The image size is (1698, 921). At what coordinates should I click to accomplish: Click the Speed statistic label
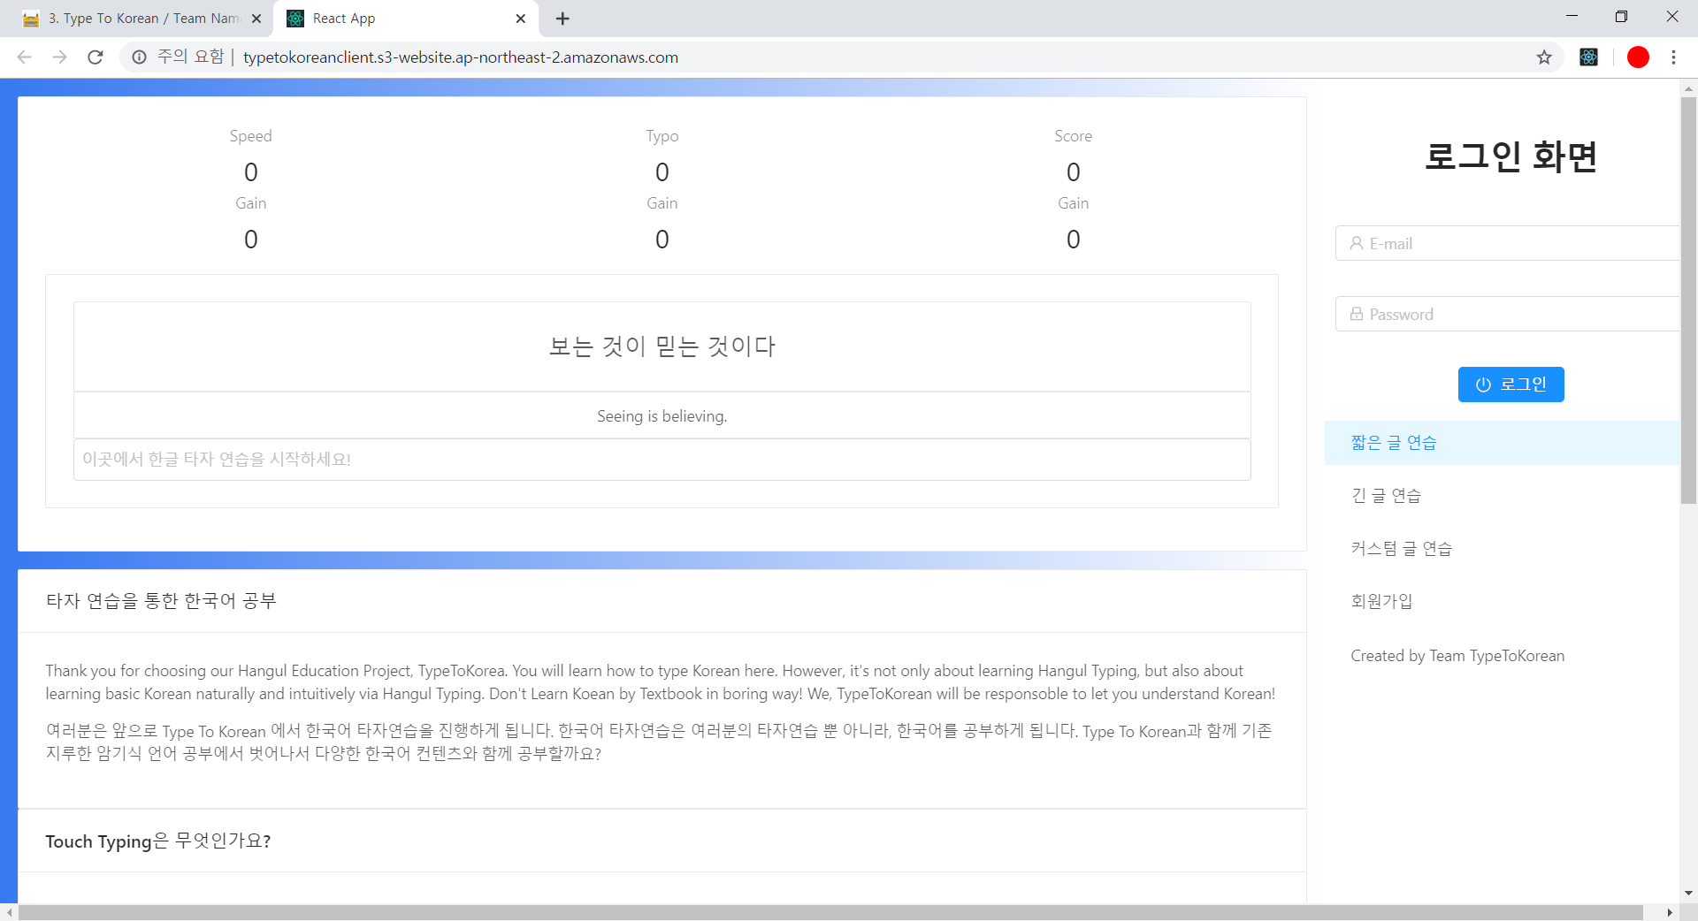250,136
